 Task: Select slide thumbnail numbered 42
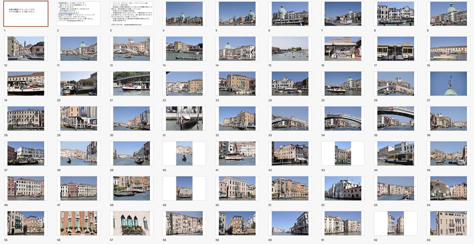coord(290,153)
